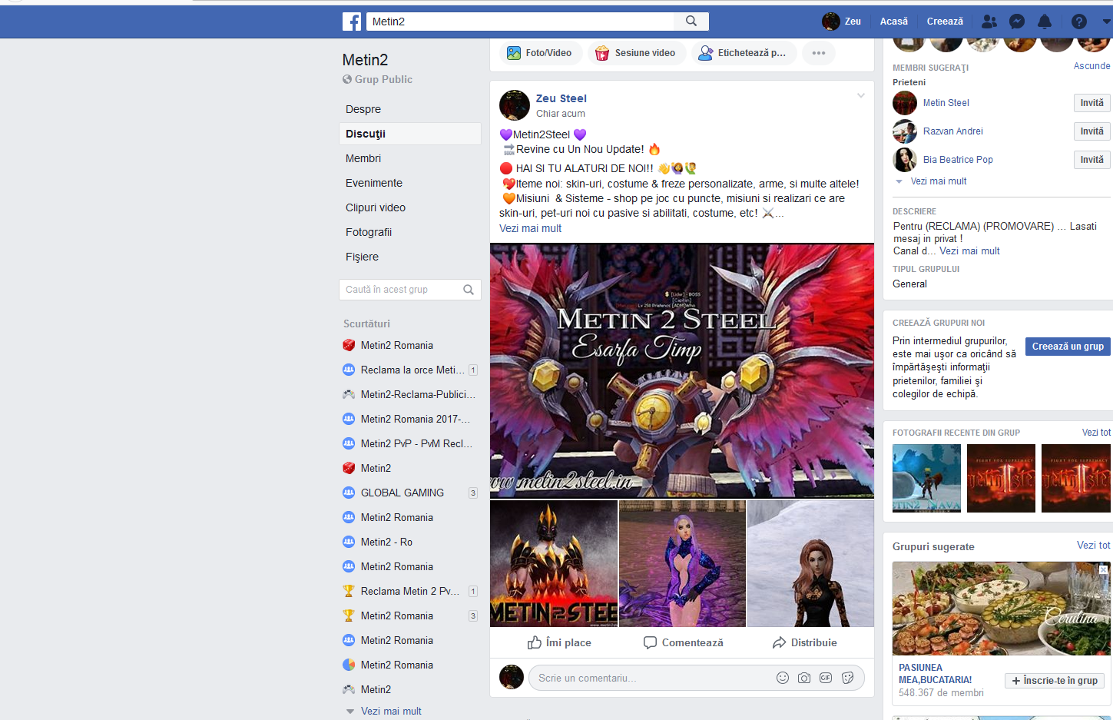The height and width of the screenshot is (720, 1113).
Task: Open the Metin 2 Steel main post image
Action: [x=682, y=370]
